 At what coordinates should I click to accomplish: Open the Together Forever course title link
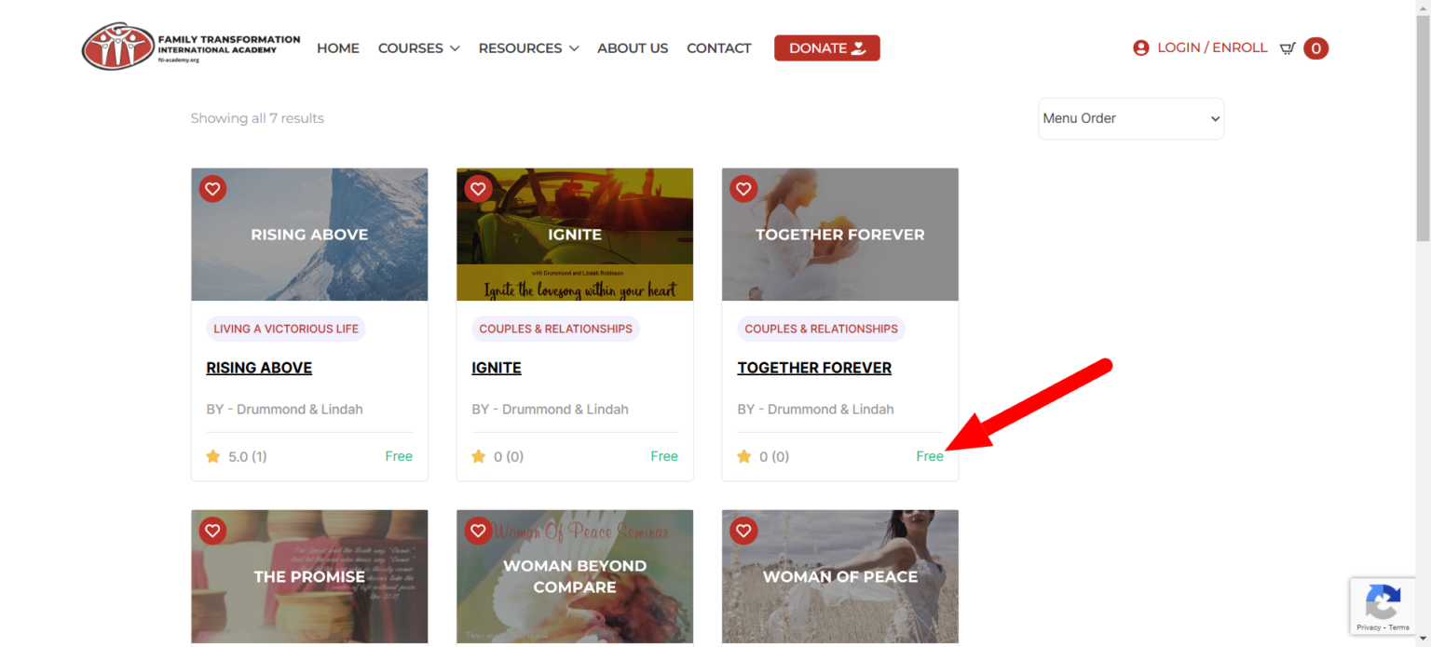[814, 368]
